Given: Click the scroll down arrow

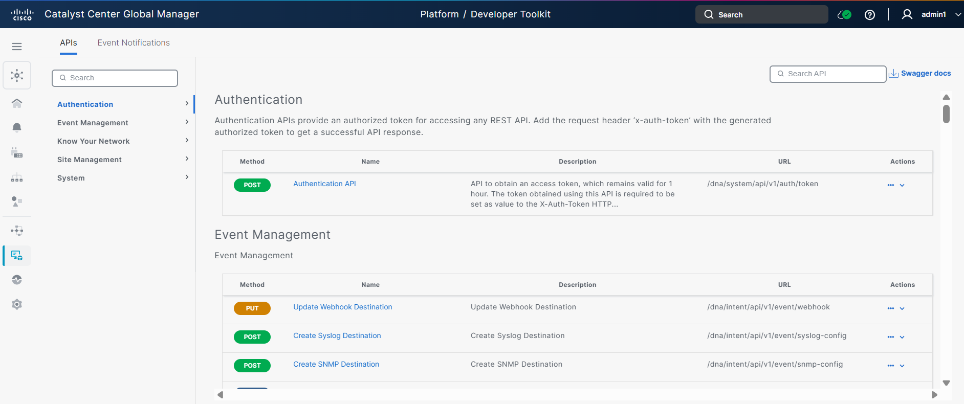Looking at the screenshot, I should coord(947,383).
